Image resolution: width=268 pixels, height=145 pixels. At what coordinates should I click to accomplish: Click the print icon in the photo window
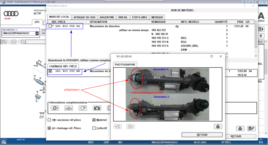pyautogui.click(x=218, y=127)
